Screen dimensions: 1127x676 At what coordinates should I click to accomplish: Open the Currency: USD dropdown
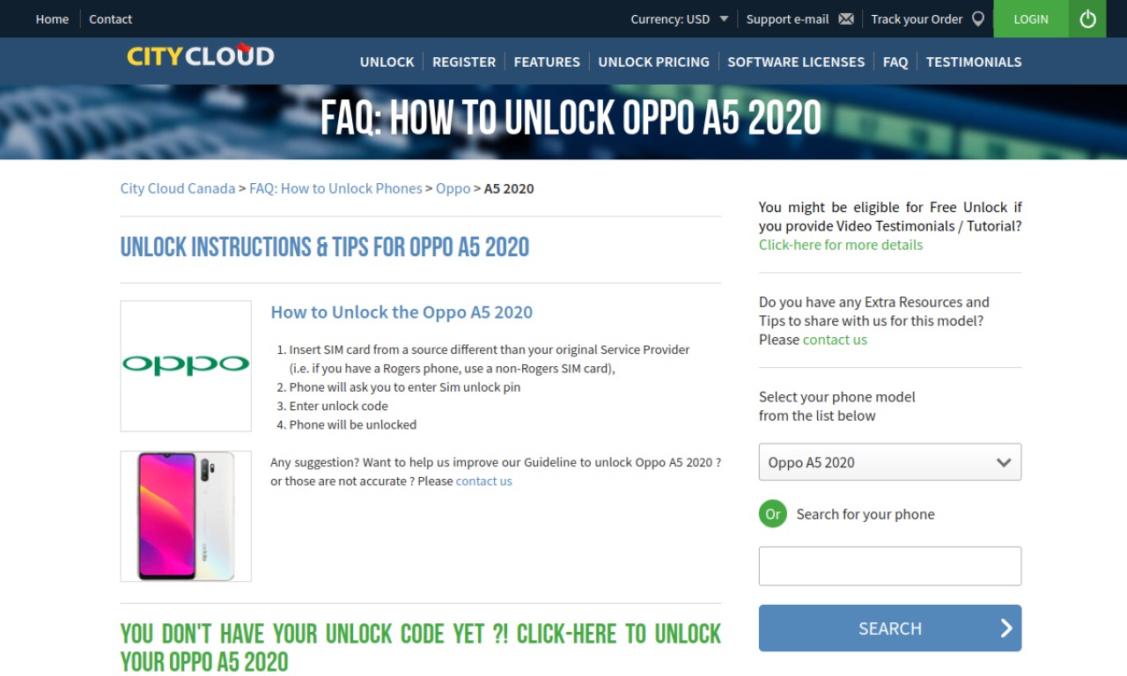tap(680, 18)
